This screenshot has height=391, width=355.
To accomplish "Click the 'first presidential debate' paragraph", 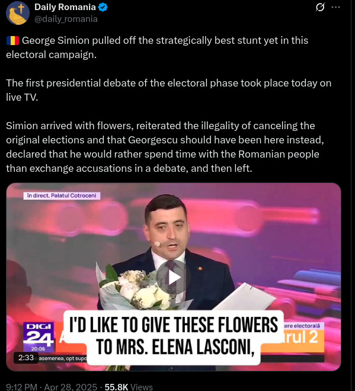I will coord(169,90).
